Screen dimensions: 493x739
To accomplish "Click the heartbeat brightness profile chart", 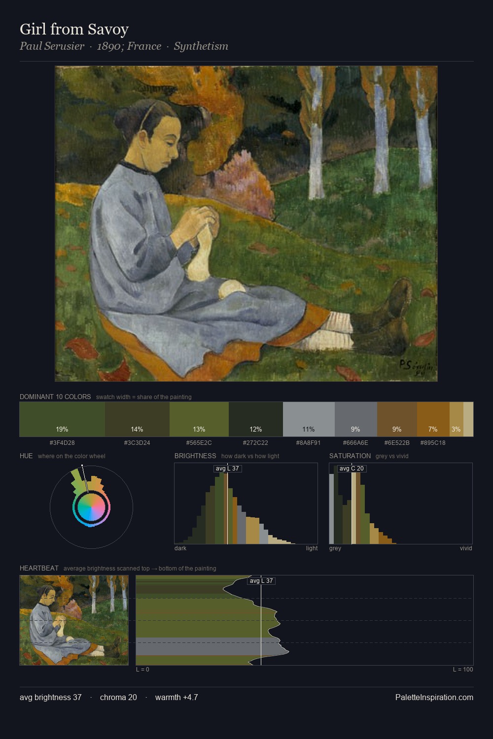I will 305,620.
